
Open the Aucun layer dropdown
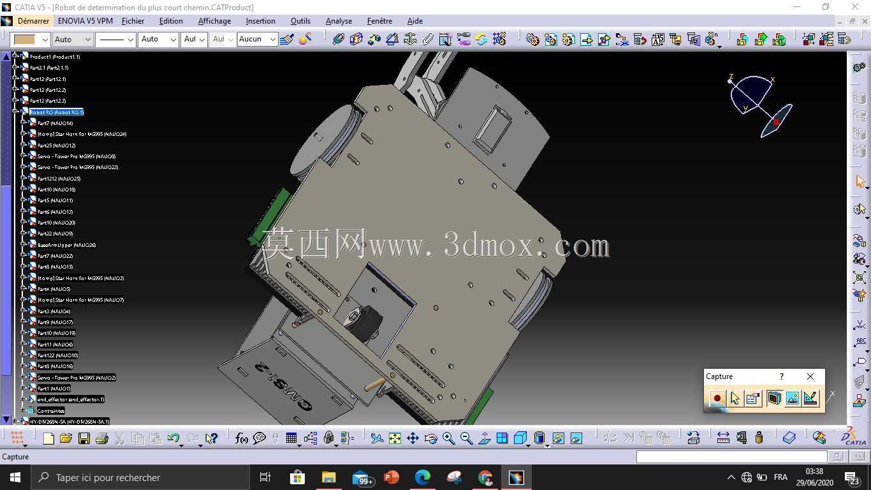click(x=256, y=40)
